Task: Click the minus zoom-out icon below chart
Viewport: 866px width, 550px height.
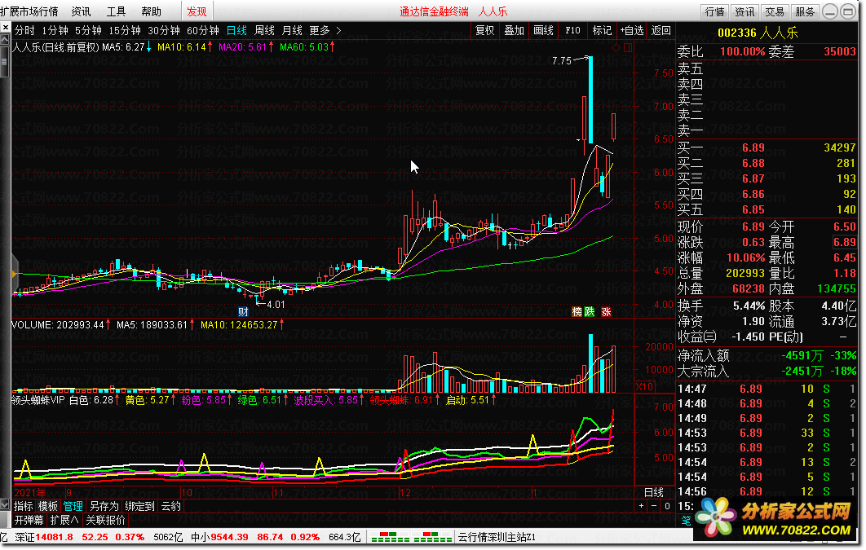Action: [655, 506]
